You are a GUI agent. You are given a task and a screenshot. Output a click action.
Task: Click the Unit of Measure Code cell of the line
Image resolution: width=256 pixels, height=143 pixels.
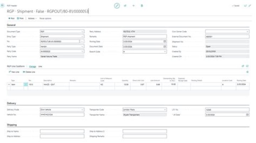click(x=107, y=85)
